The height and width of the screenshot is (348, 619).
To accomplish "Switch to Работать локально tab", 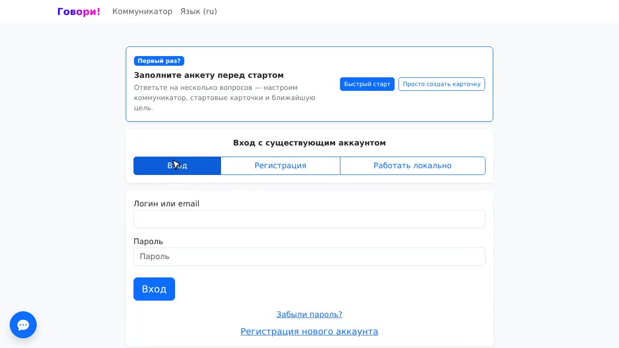I will point(413,166).
